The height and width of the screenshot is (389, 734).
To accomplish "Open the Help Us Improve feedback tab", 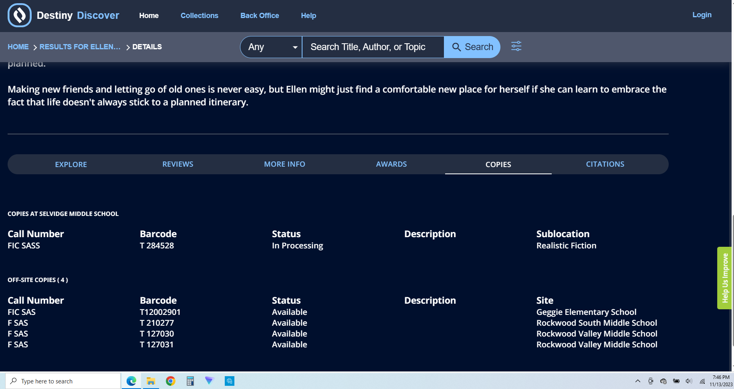I will (724, 278).
